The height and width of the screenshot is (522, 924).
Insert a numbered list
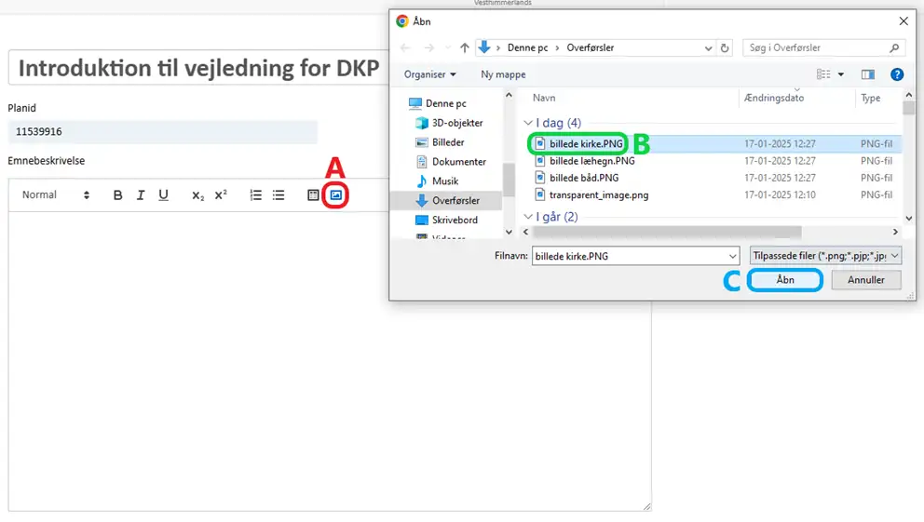[x=255, y=195]
